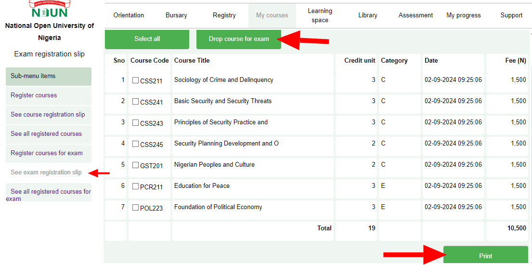This screenshot has width=532, height=265.
Task: Click the green Print button
Action: tap(485, 255)
